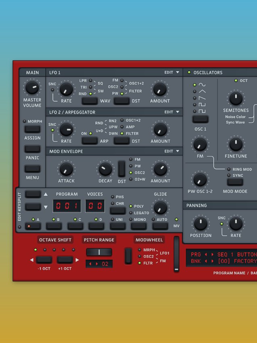Image resolution: width=257 pixels, height=343 pixels.
Task: Click the Mod Envelope Amount knob
Action: coord(160,169)
